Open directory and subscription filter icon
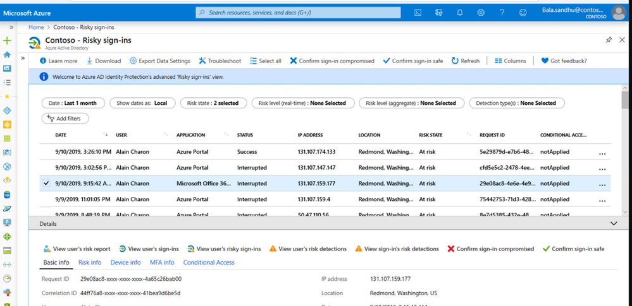 [x=439, y=13]
